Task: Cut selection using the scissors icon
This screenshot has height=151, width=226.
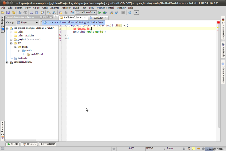Action: coord(31,13)
